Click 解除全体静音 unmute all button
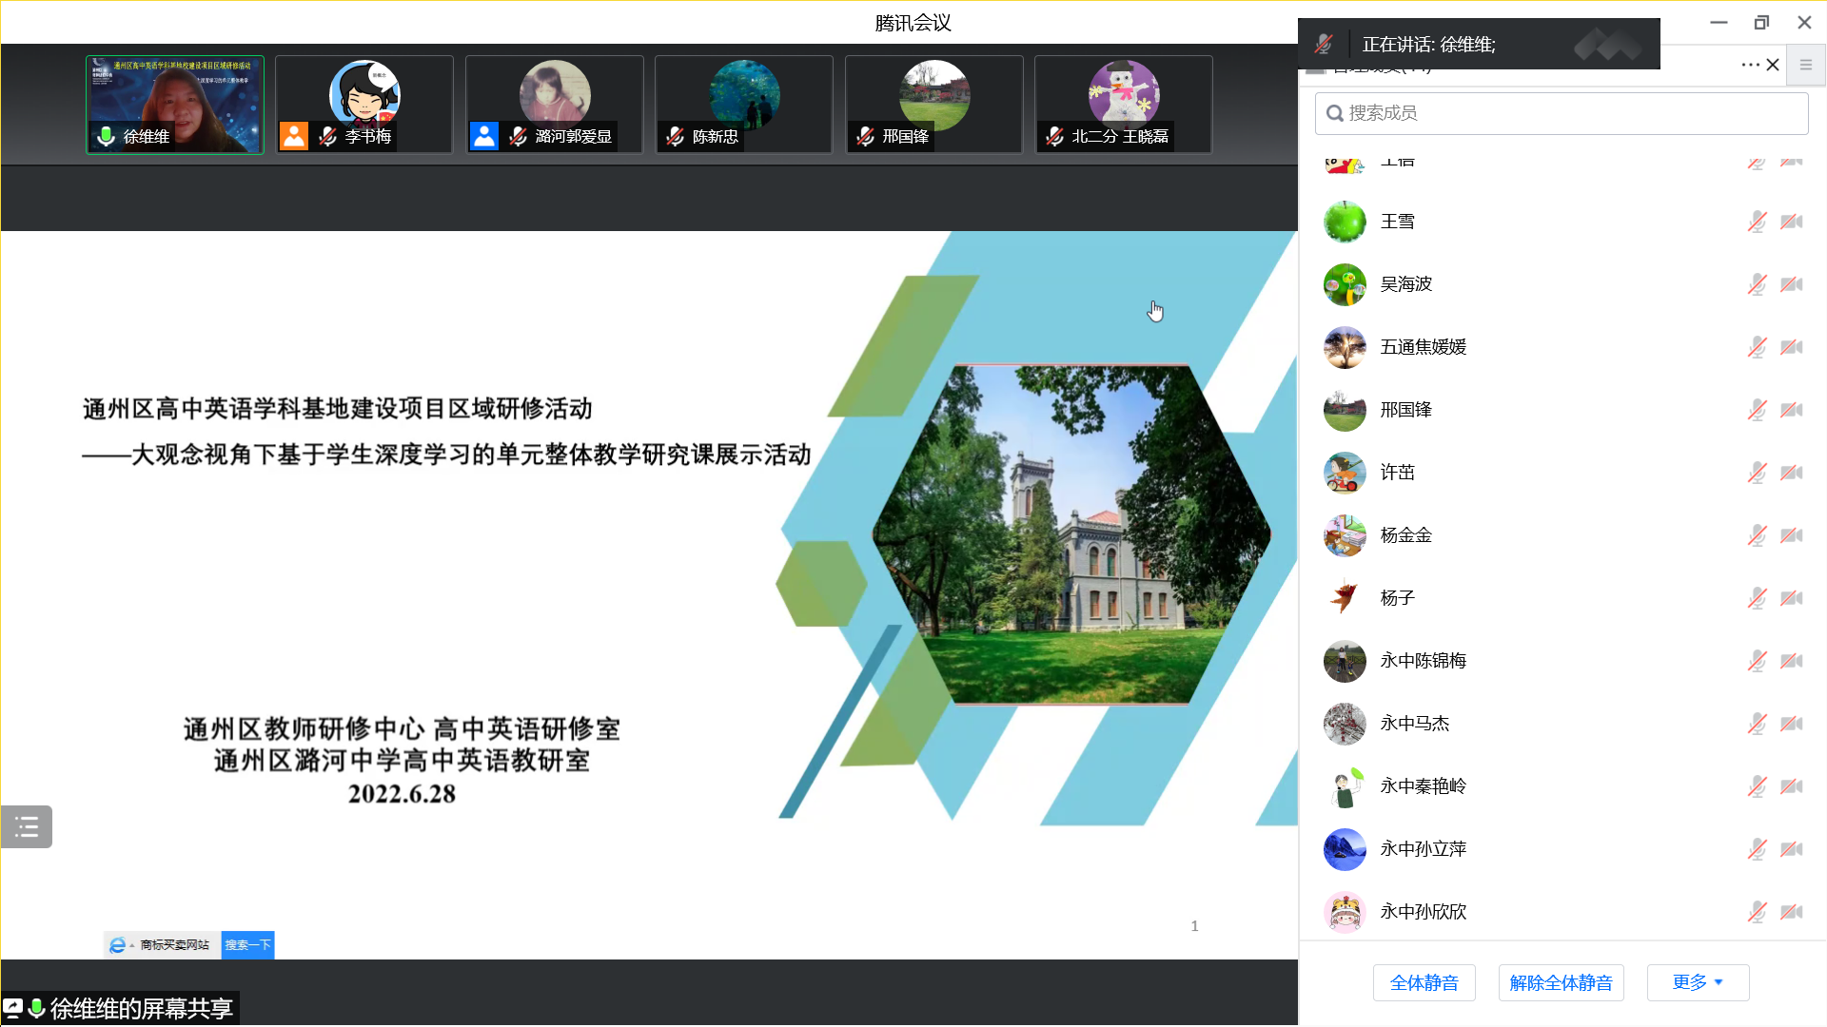1827x1027 pixels. 1561,982
